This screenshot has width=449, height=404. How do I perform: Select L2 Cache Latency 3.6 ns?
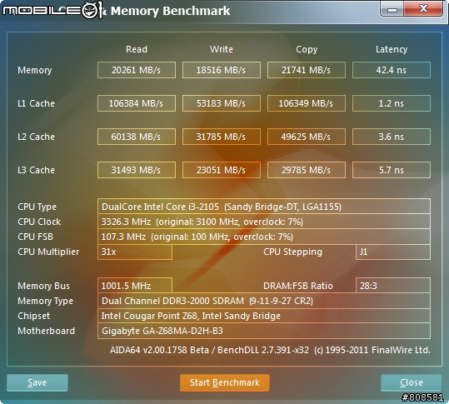pyautogui.click(x=392, y=137)
